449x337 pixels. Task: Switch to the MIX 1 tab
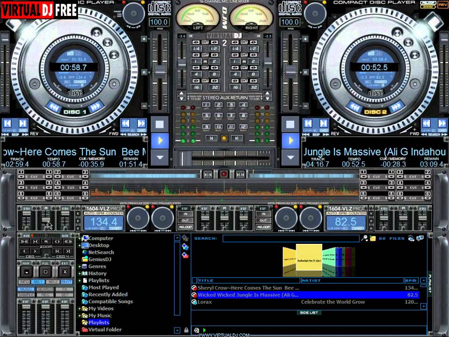[x=38, y=282]
